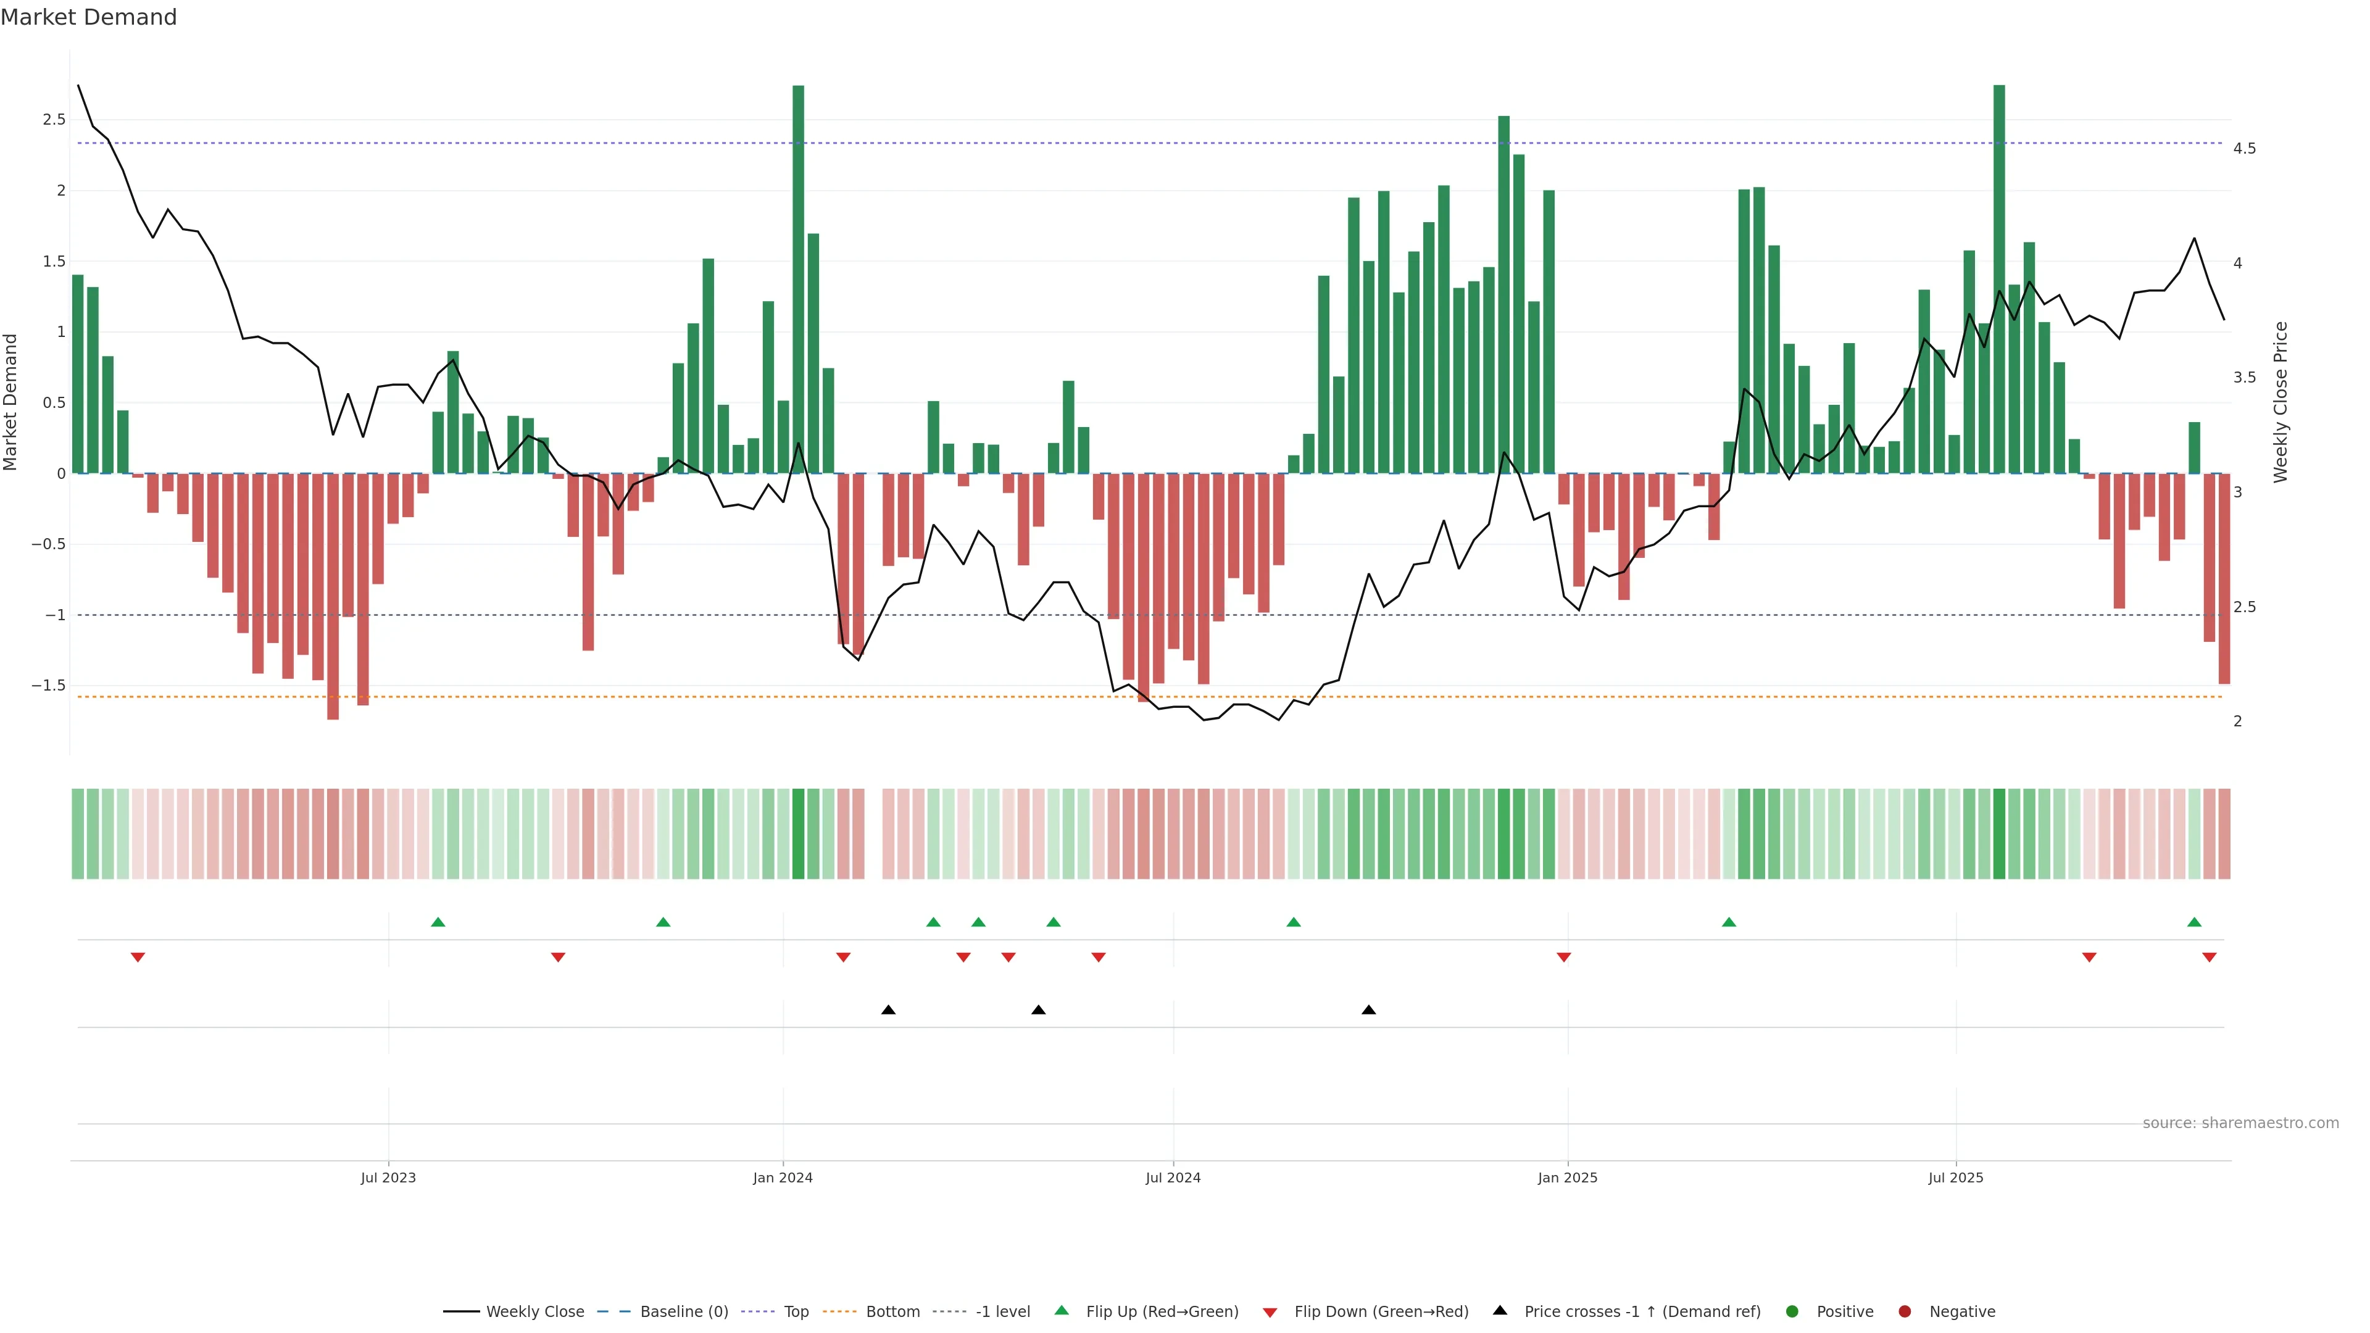
Task: Click first black price-cross triangle marker
Action: [888, 1010]
